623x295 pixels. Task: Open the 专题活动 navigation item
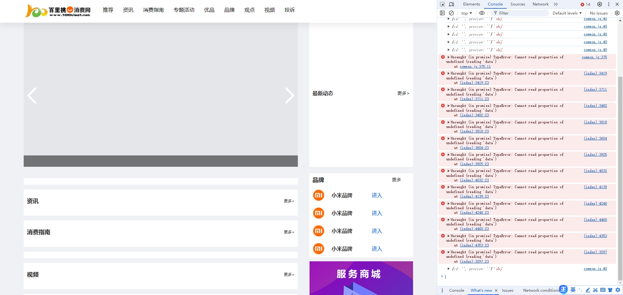184,10
